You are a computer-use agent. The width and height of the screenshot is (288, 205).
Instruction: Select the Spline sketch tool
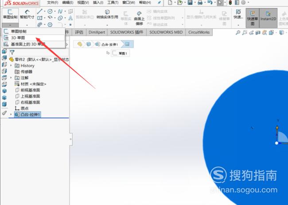pyautogui.click(x=60, y=11)
